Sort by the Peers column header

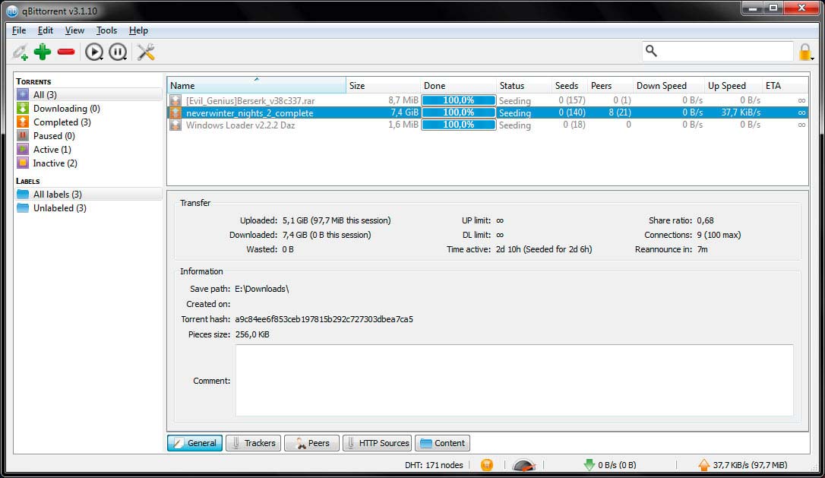610,85
